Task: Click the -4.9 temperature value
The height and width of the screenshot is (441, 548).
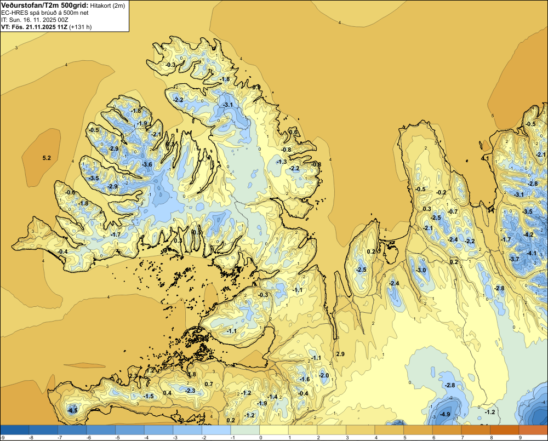Action: tap(445, 415)
